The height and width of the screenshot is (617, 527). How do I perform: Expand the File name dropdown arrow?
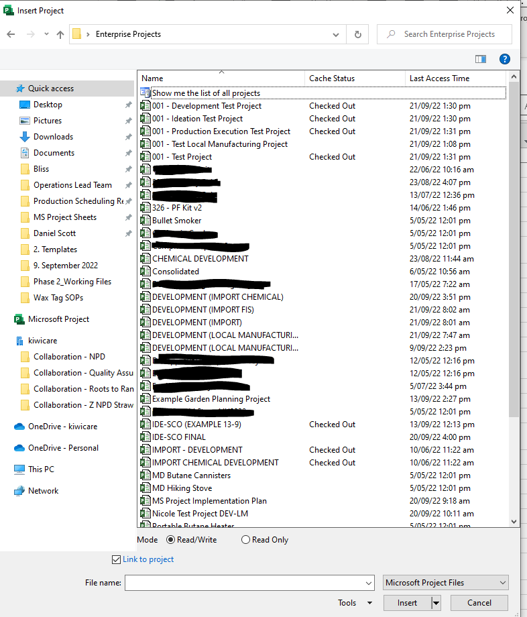(369, 583)
